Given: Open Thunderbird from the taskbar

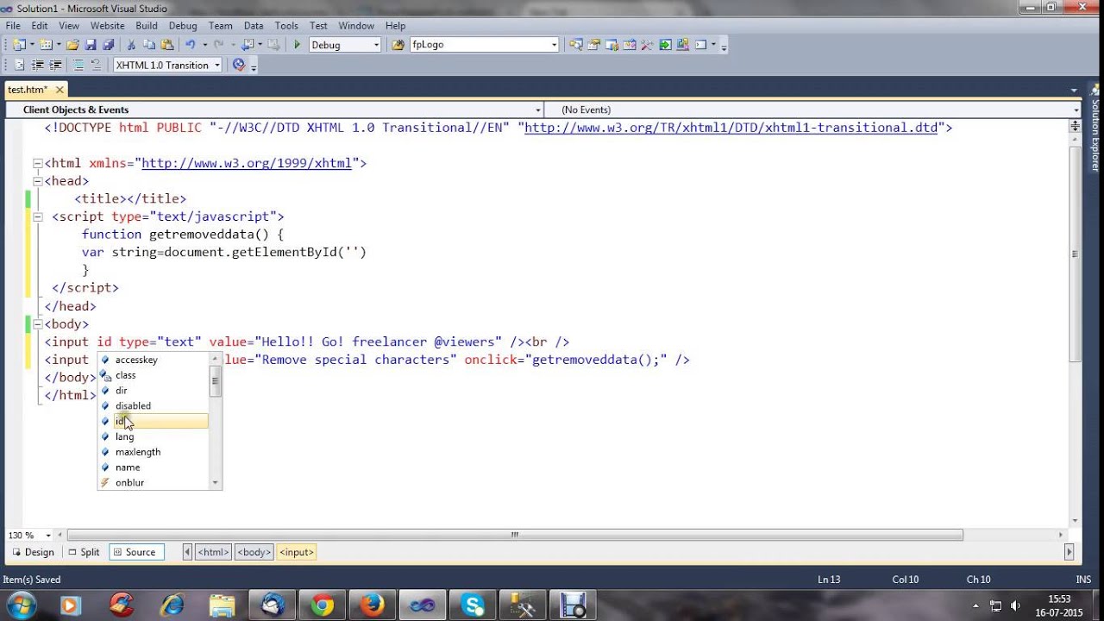Looking at the screenshot, I should (273, 605).
